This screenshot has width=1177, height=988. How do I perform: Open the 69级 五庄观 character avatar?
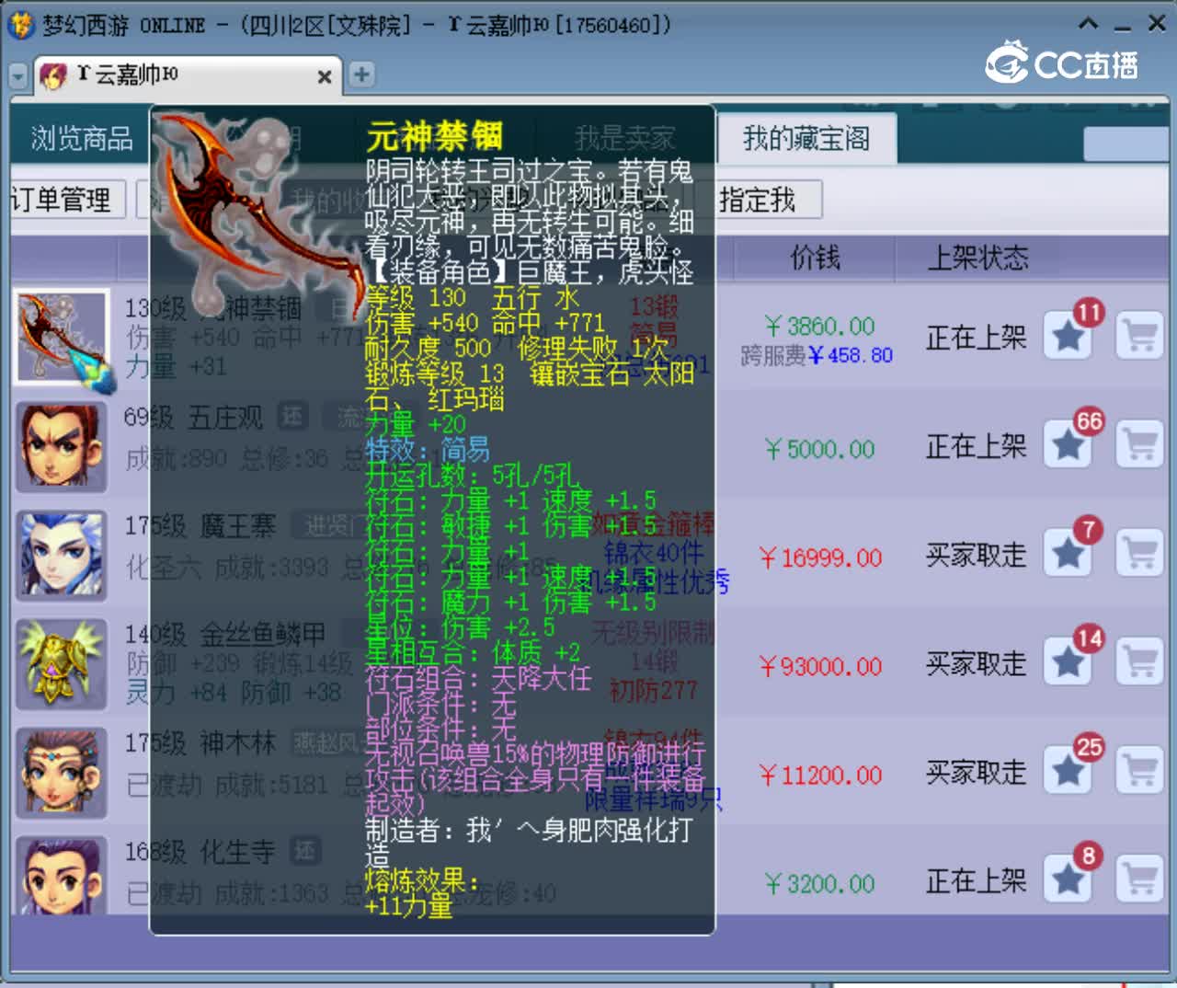62,446
